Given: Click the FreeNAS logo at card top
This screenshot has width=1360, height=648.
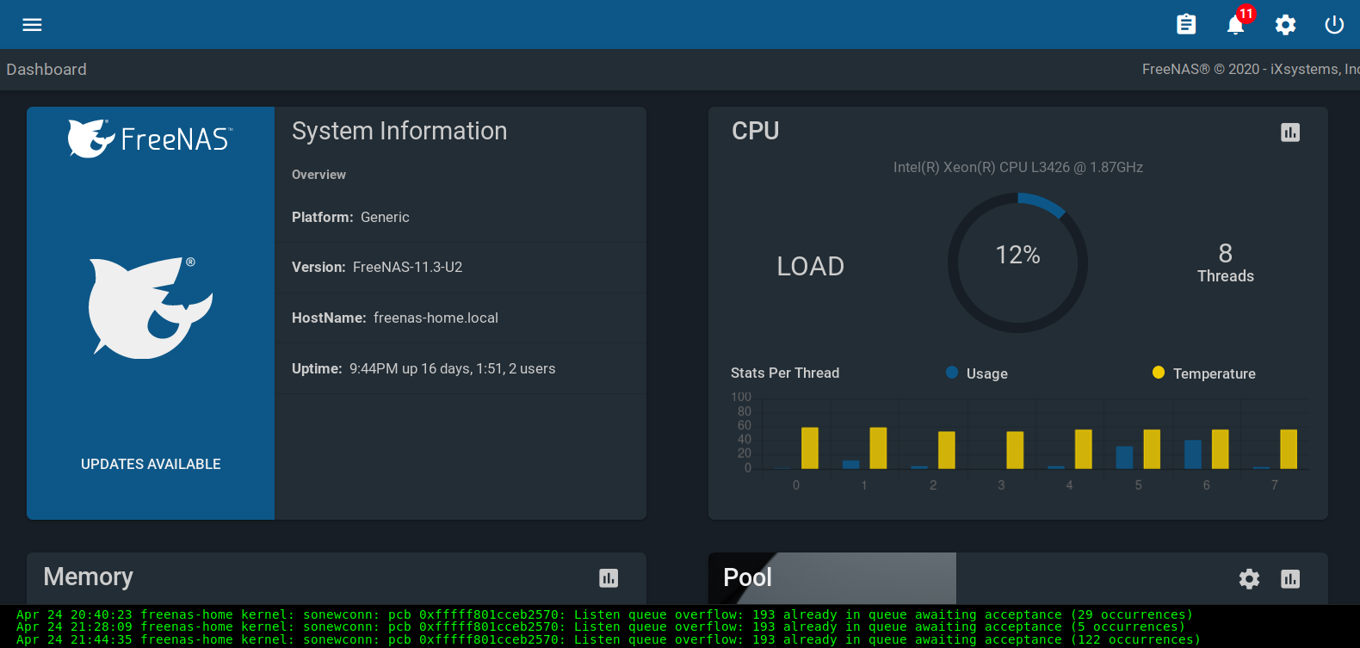Looking at the screenshot, I should click(150, 139).
